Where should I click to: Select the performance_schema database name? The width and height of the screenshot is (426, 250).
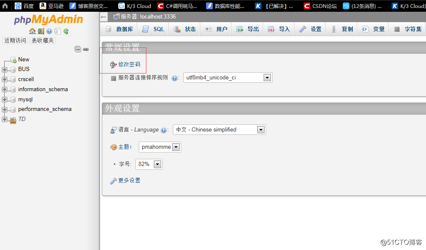pyautogui.click(x=45, y=109)
